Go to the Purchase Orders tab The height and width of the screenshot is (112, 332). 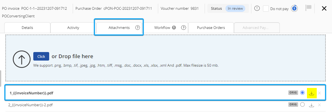(x=211, y=28)
